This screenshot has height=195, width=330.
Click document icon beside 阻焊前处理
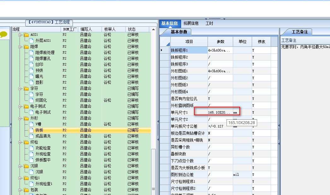click(31, 52)
